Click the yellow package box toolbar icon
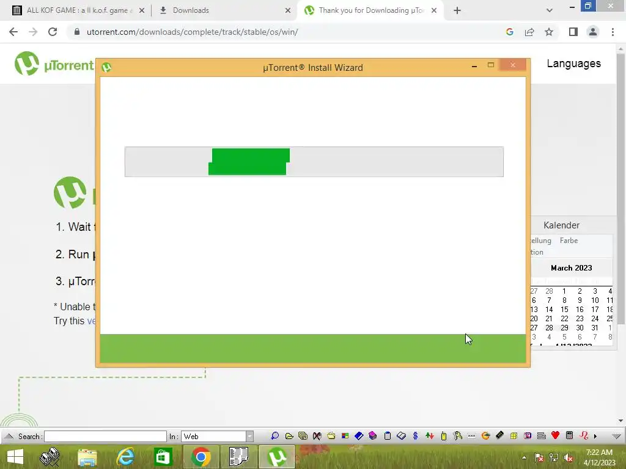626x469 pixels. (x=514, y=436)
